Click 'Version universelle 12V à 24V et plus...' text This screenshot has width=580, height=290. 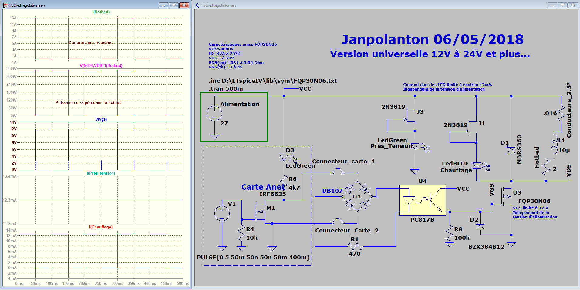click(x=430, y=54)
